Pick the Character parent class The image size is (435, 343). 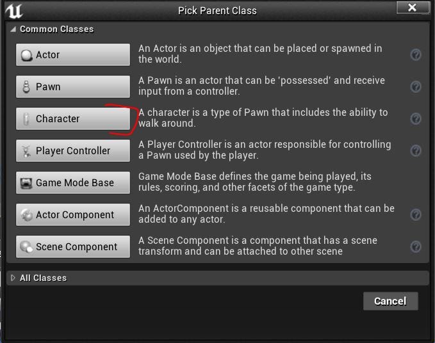[72, 118]
